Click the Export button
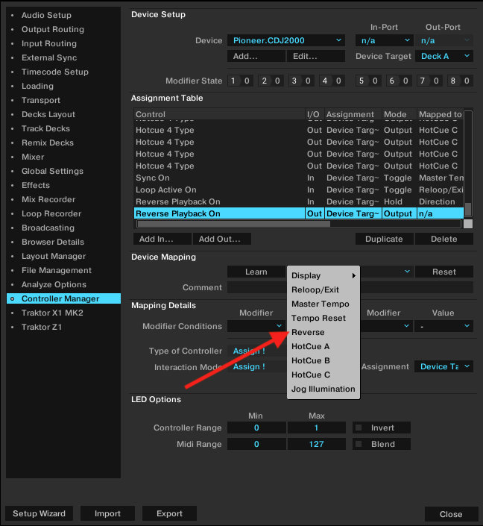Screen dimensions: 483x526 point(169,513)
